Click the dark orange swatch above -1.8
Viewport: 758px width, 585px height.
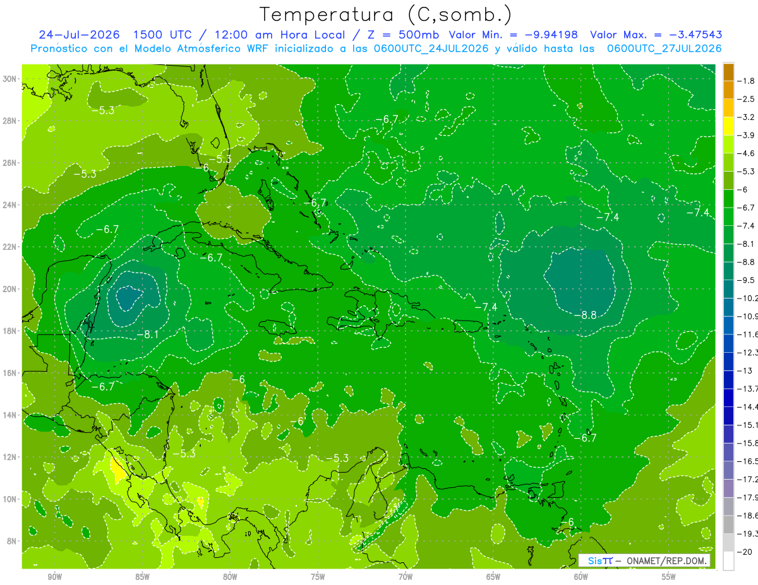pyautogui.click(x=728, y=71)
